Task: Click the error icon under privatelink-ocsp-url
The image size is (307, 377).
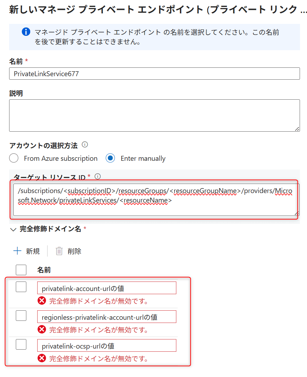Action: click(42, 358)
